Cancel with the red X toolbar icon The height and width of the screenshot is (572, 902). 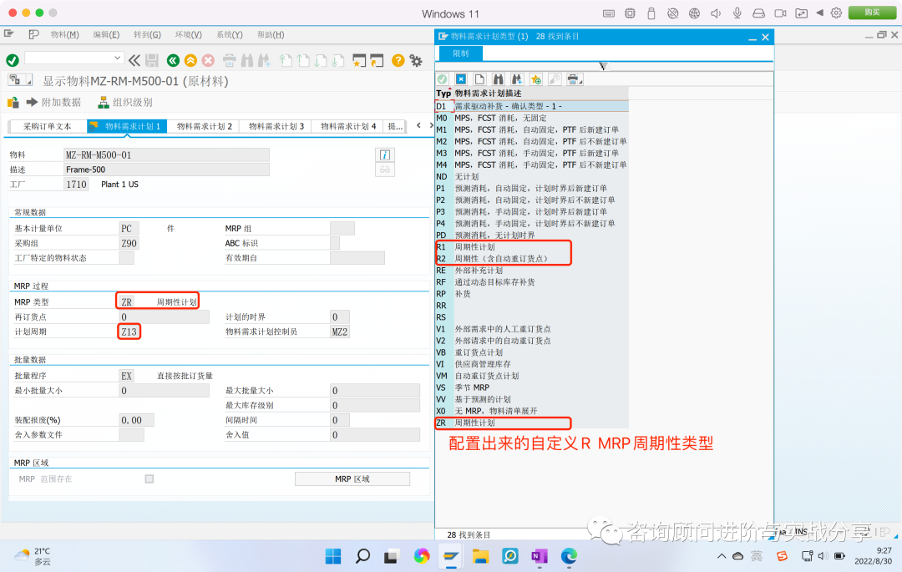pos(208,60)
